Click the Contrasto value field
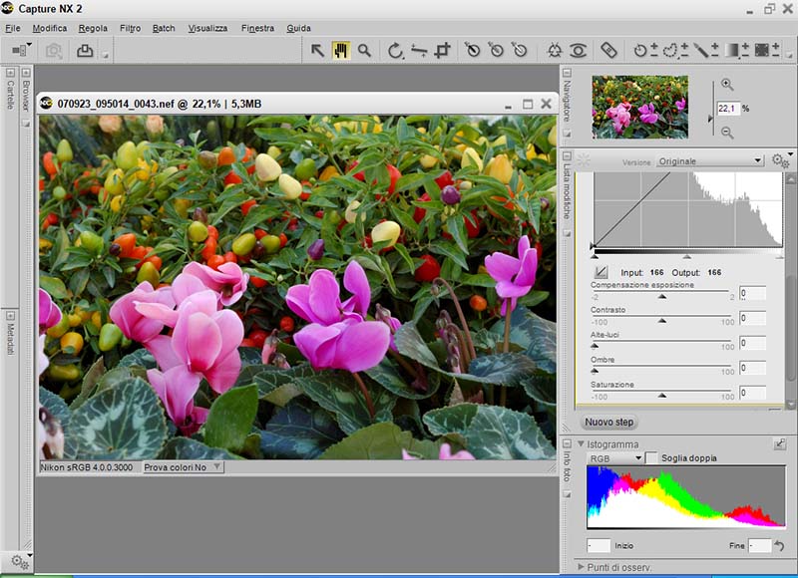 coord(752,318)
